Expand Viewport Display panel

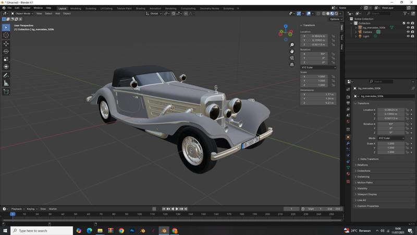tap(367, 194)
